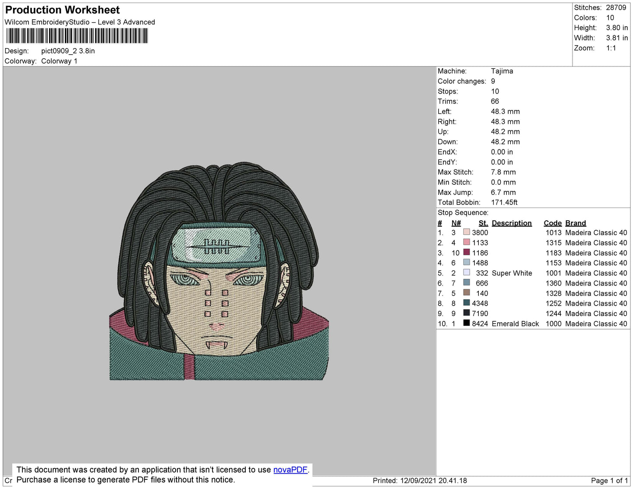Select the swatch next to stitch count 7190

tap(467, 313)
